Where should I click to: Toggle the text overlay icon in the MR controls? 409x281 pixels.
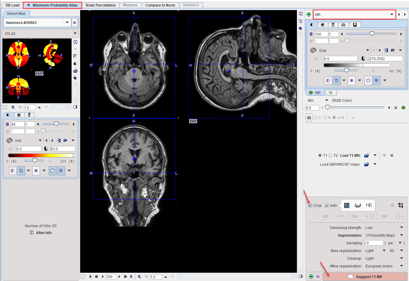point(377,80)
